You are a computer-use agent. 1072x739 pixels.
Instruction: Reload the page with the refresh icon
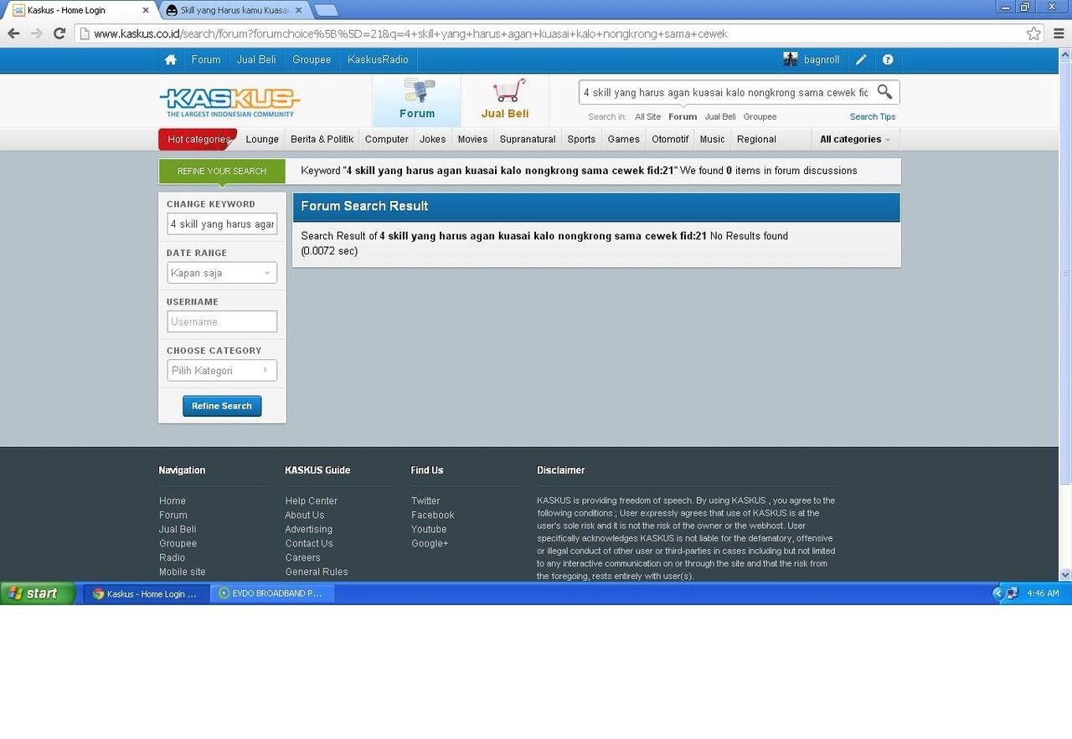59,33
